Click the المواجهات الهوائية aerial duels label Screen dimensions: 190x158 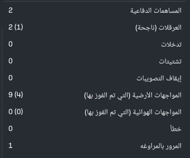[x=133, y=112]
